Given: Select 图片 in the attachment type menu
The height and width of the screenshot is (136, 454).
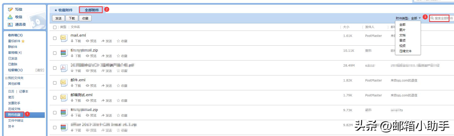Looking at the screenshot, I should [402, 30].
